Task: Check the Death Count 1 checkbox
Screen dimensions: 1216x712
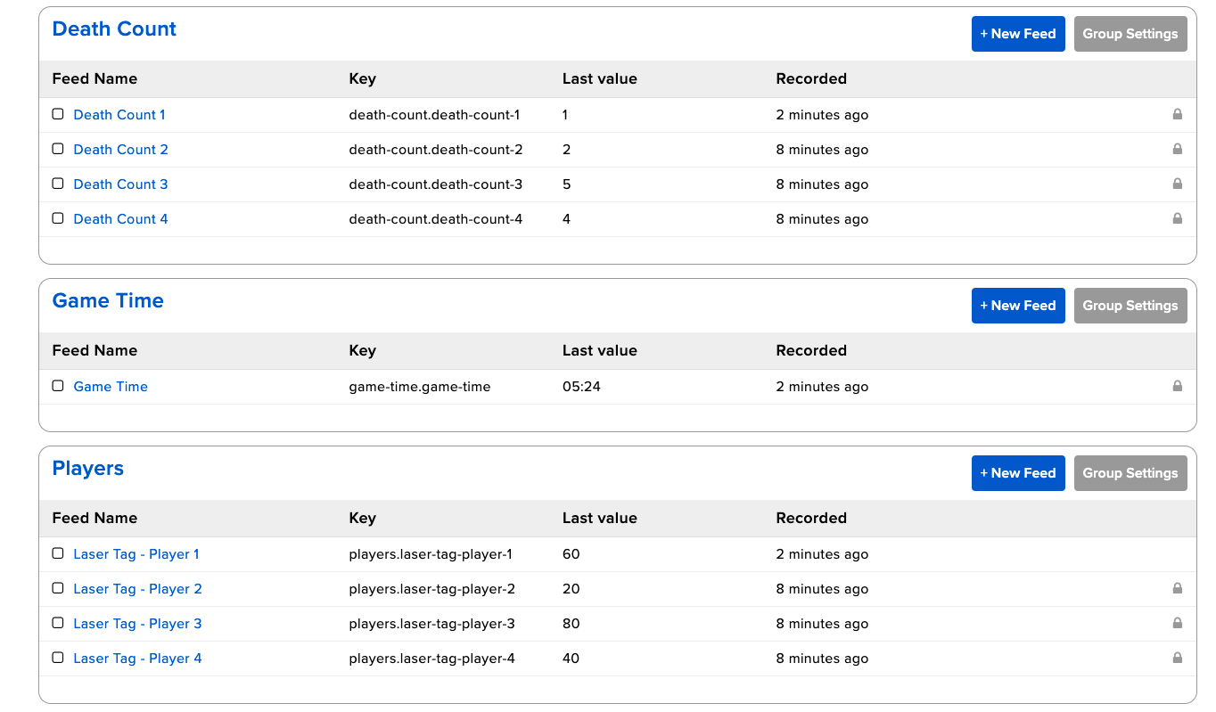Action: [58, 114]
